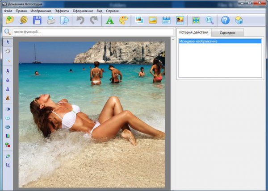The height and width of the screenshot is (191, 268).
Task: Select the Hand pan tool
Action: coord(8,51)
